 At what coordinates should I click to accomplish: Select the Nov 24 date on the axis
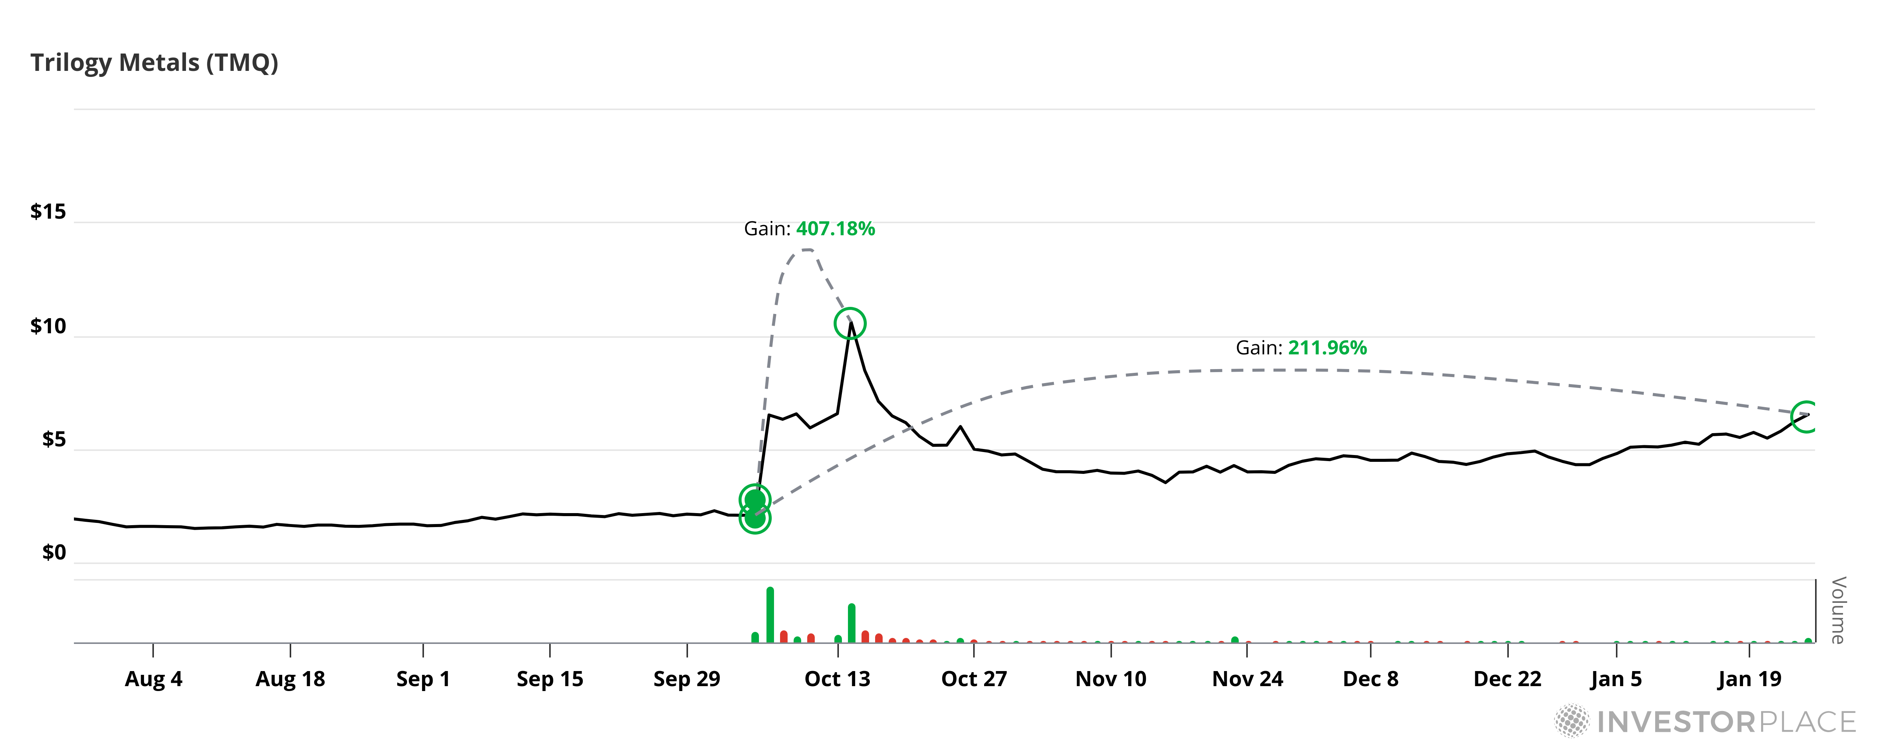1247,679
